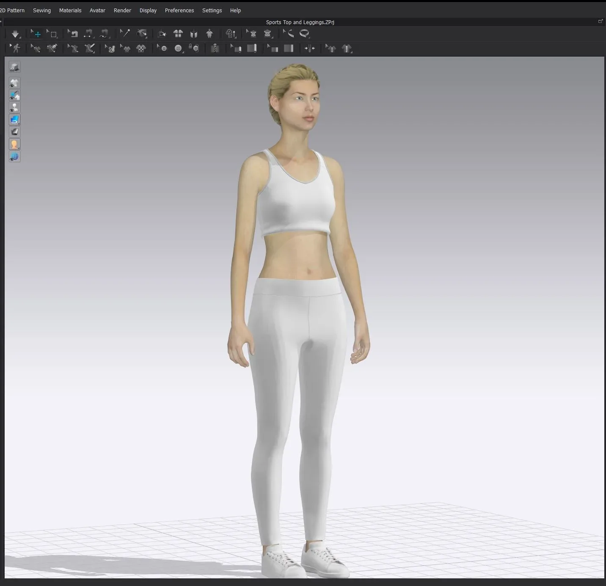Select the Transform Graphic checkered-shirt tool

125,48
